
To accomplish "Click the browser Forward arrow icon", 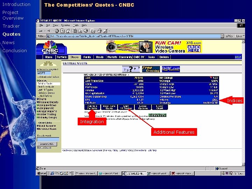I will [49, 31].
